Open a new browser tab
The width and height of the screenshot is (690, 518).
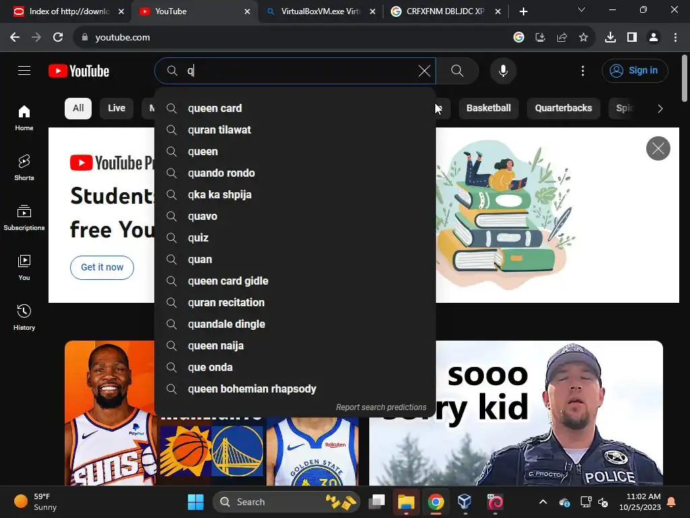coord(523,11)
